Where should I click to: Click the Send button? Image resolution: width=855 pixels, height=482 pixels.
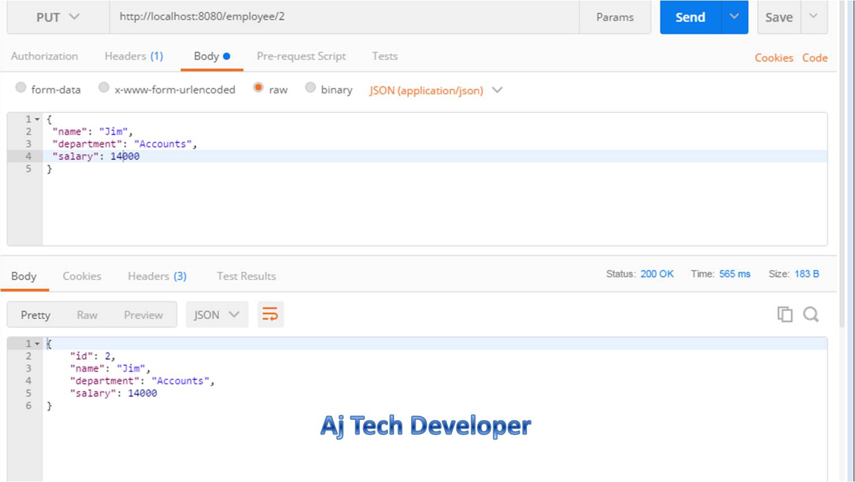tap(690, 17)
